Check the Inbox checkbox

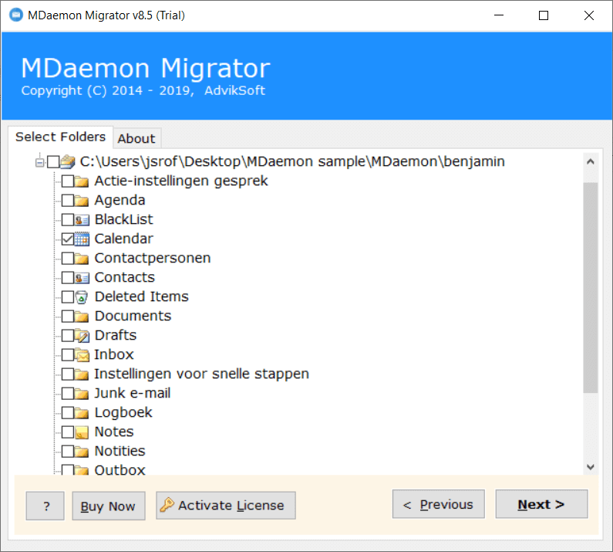pyautogui.click(x=68, y=354)
